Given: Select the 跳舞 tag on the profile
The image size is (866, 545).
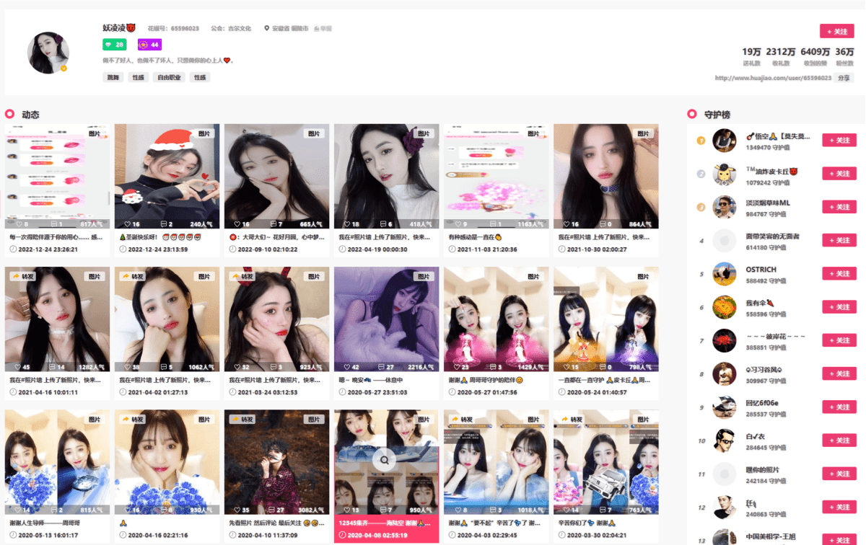Looking at the screenshot, I should click(113, 77).
